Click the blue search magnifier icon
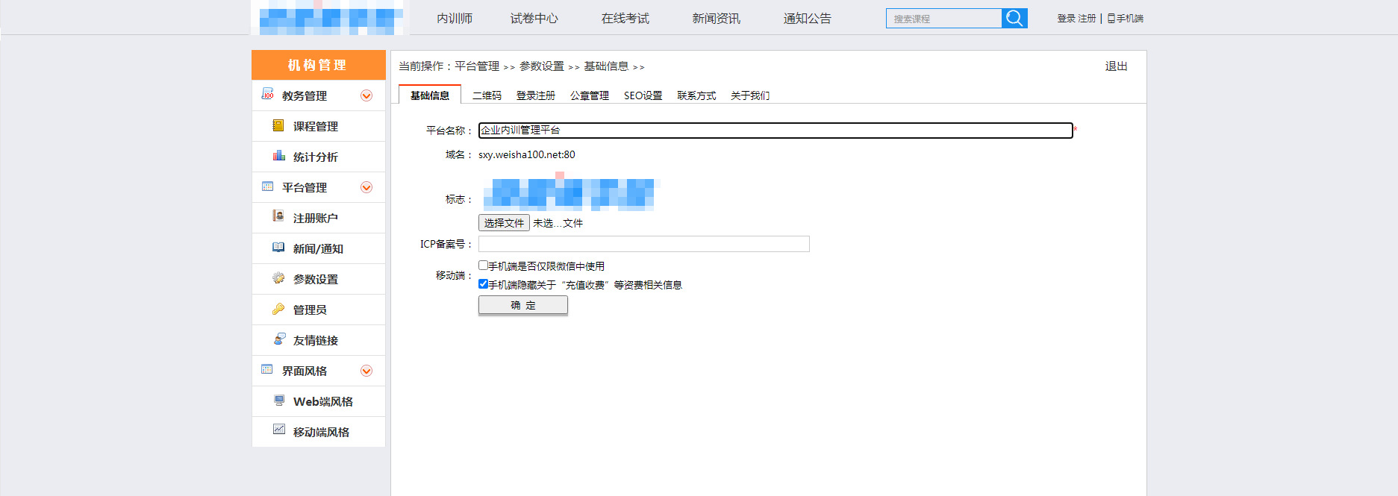Screen dimensions: 1398x496 pos(1014,18)
